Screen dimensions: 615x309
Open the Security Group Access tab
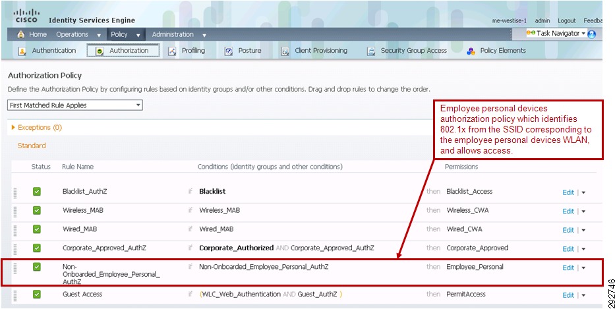pos(414,51)
